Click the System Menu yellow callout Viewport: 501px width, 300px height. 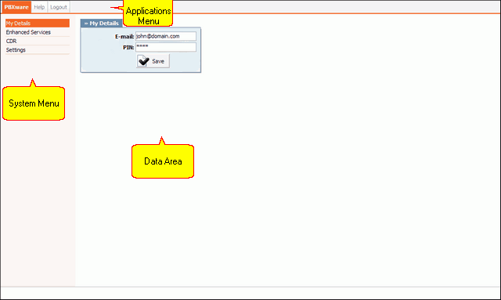(34, 103)
